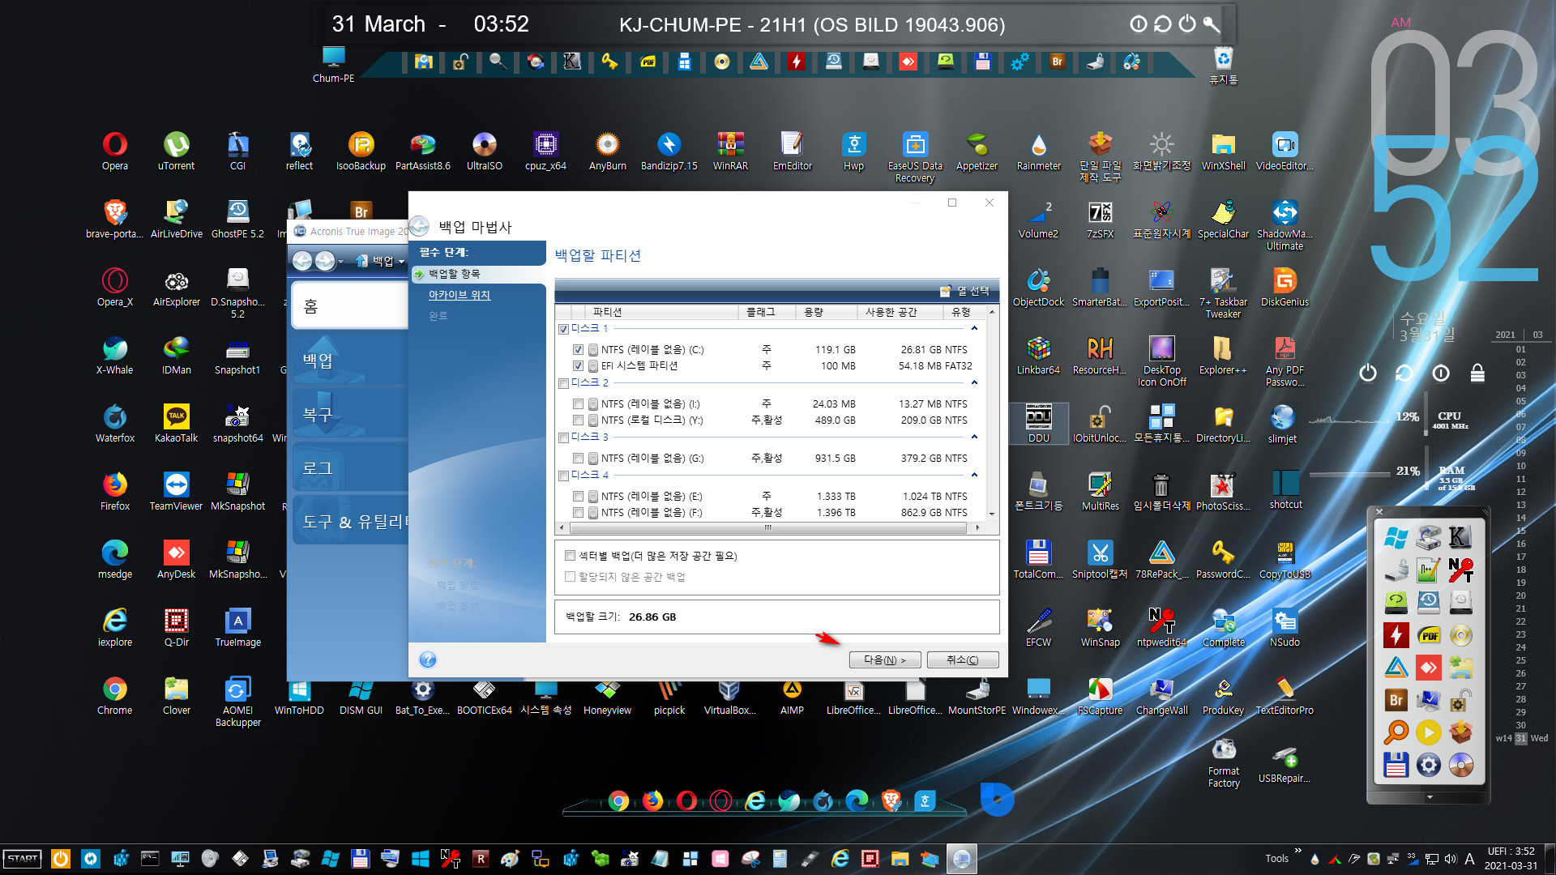Collapse the Disk 4 group arrow
The height and width of the screenshot is (875, 1556).
tap(974, 476)
